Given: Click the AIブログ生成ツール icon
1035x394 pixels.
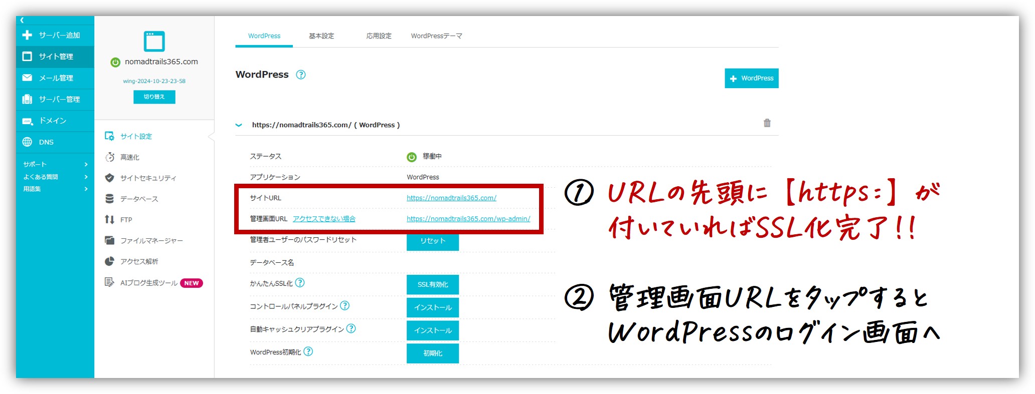Looking at the screenshot, I should pyautogui.click(x=109, y=282).
